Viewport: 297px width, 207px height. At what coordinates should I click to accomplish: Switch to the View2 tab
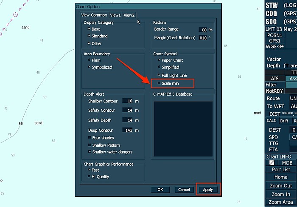(129, 15)
